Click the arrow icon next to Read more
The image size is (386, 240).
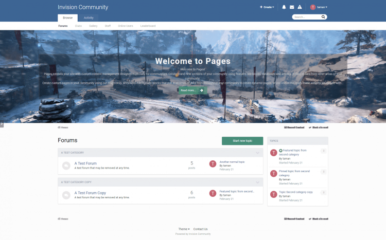pyautogui.click(x=202, y=90)
